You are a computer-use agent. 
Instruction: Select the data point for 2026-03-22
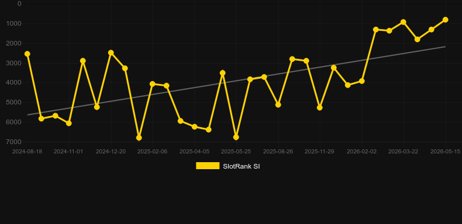point(404,22)
